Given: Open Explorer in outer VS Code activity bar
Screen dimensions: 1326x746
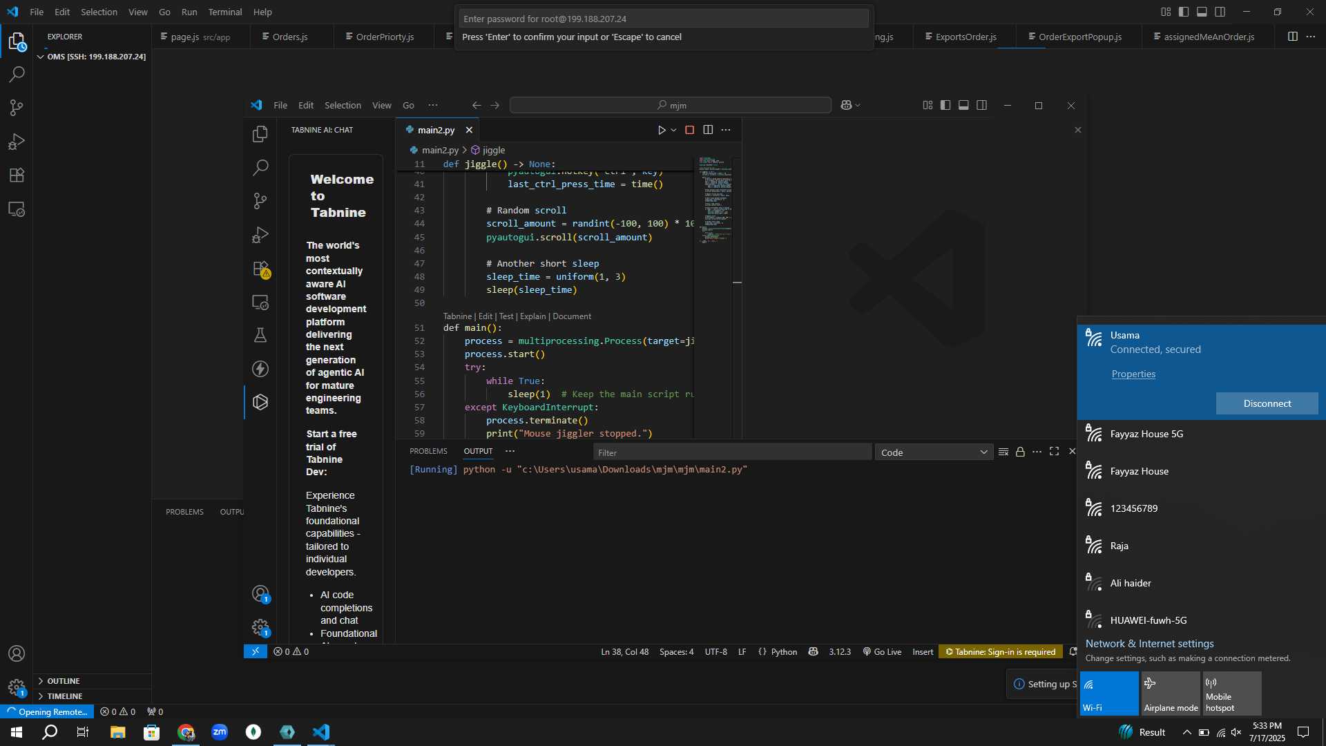Looking at the screenshot, I should pos(17,41).
